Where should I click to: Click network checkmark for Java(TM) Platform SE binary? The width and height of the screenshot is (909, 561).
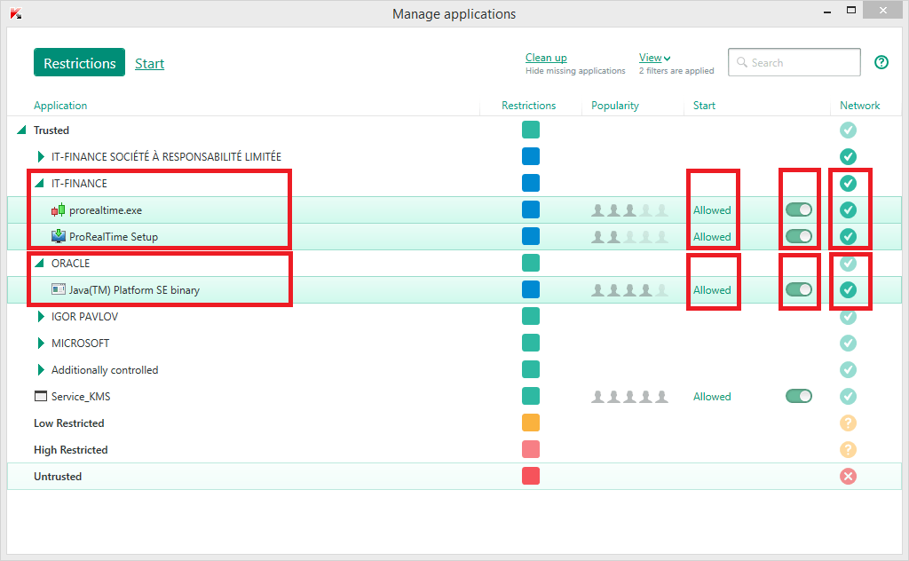pos(848,289)
